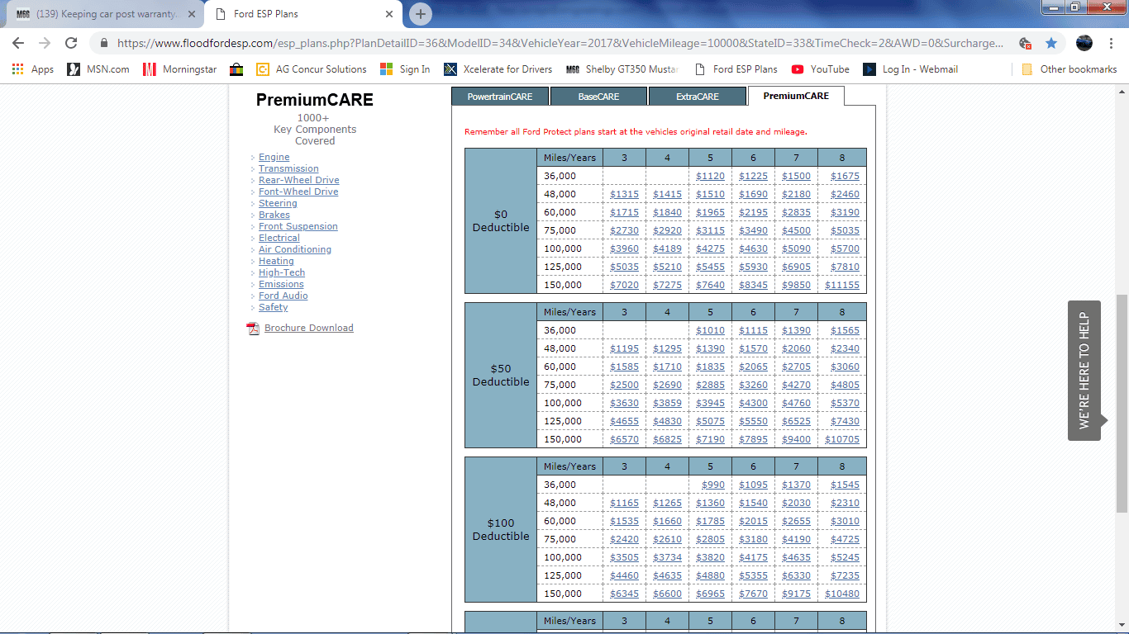Viewport: 1129px width, 634px height.
Task: Pick the $3859 plan price
Action: click(x=667, y=403)
